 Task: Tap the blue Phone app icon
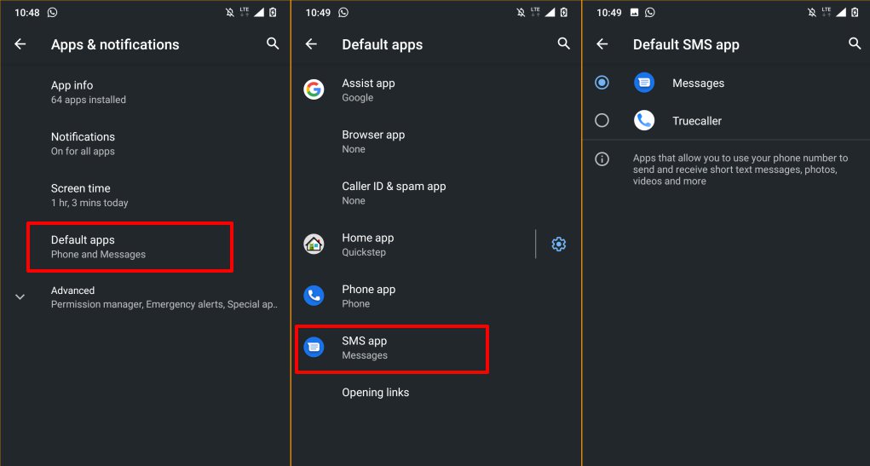pyautogui.click(x=314, y=296)
